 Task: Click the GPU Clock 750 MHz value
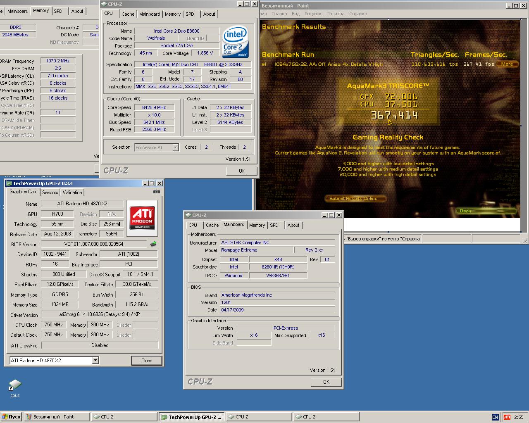coord(53,325)
